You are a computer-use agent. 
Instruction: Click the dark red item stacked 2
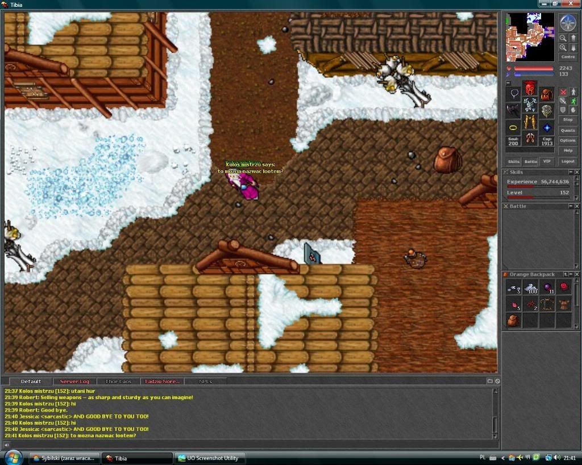click(x=530, y=304)
